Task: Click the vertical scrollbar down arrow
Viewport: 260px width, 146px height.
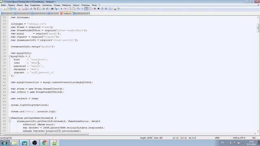Action: [x=258, y=131]
